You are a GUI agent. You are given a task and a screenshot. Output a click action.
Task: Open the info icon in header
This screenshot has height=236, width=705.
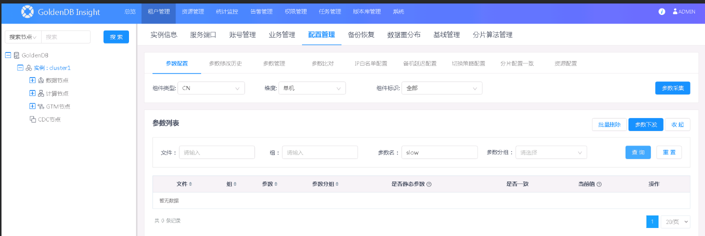click(662, 11)
